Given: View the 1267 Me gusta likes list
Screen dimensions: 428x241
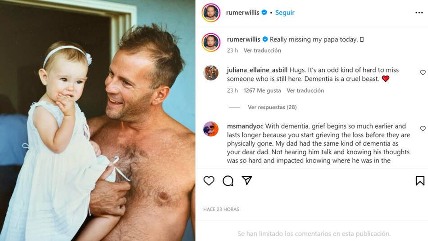Looking at the screenshot, I should [262, 90].
